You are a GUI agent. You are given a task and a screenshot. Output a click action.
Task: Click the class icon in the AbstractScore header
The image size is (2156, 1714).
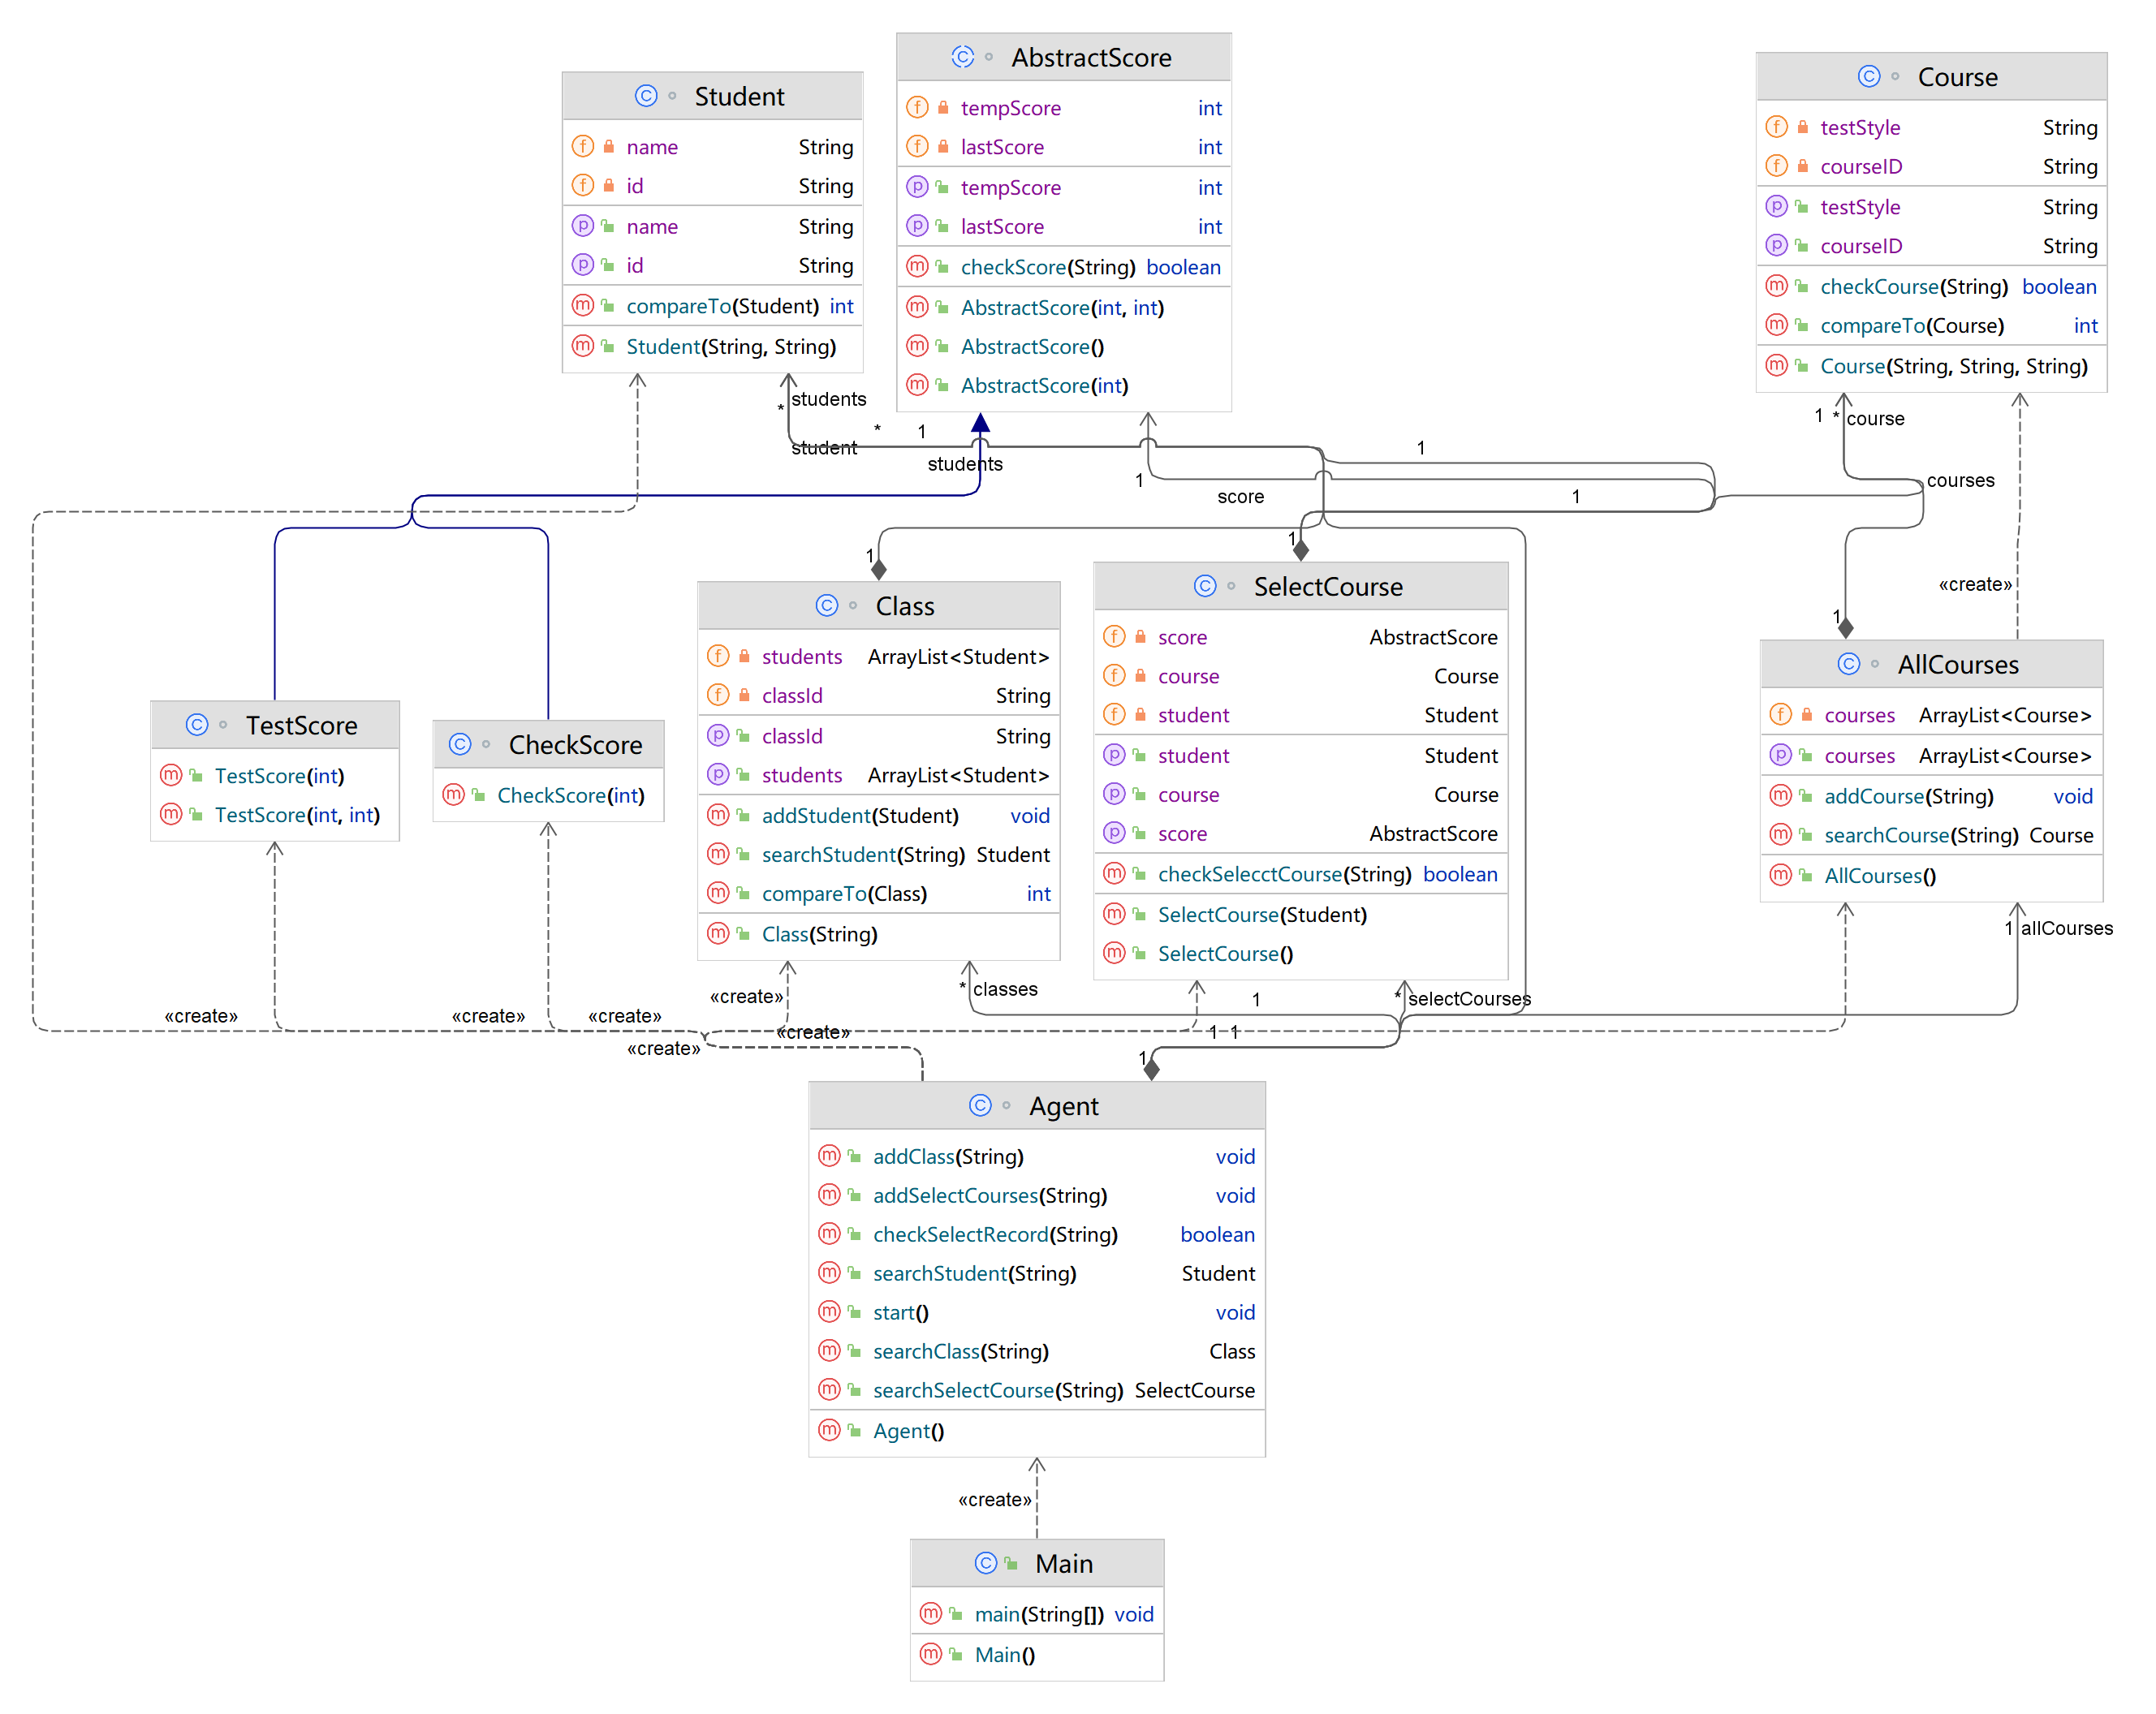[962, 57]
